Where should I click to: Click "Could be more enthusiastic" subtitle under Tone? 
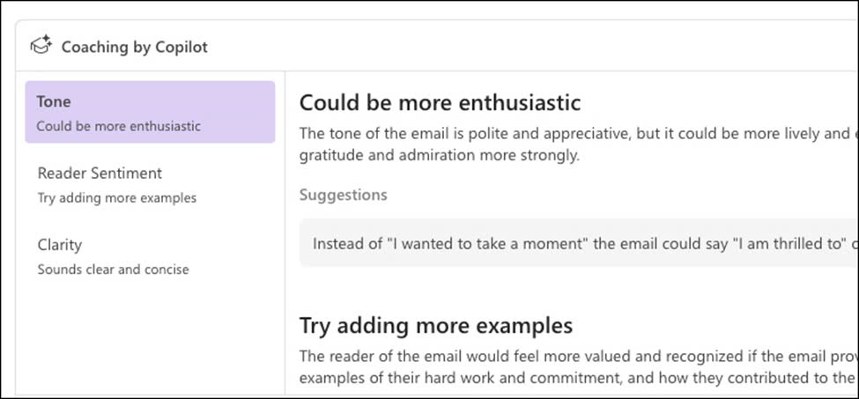[x=119, y=127]
